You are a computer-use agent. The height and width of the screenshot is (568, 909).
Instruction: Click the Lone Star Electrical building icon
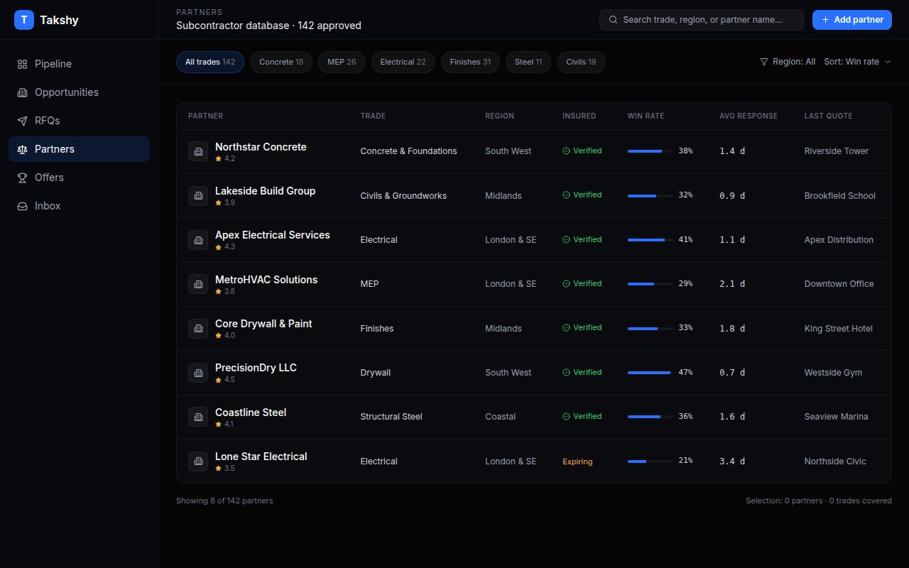[198, 461]
